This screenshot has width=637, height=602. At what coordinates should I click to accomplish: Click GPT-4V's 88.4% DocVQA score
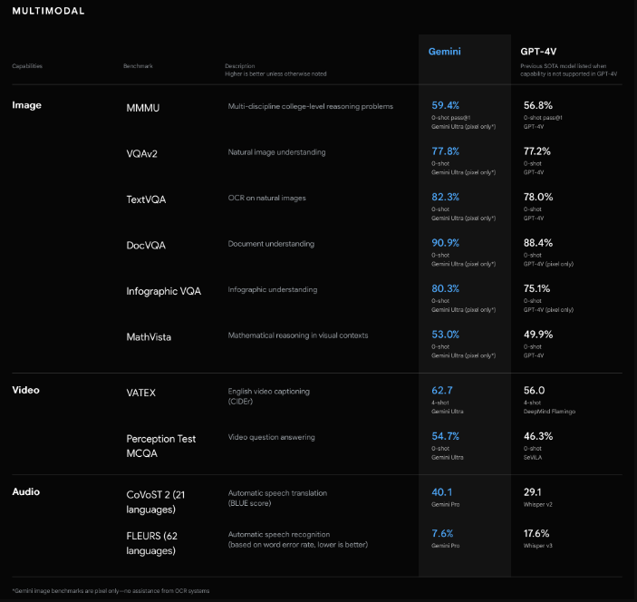coord(538,243)
